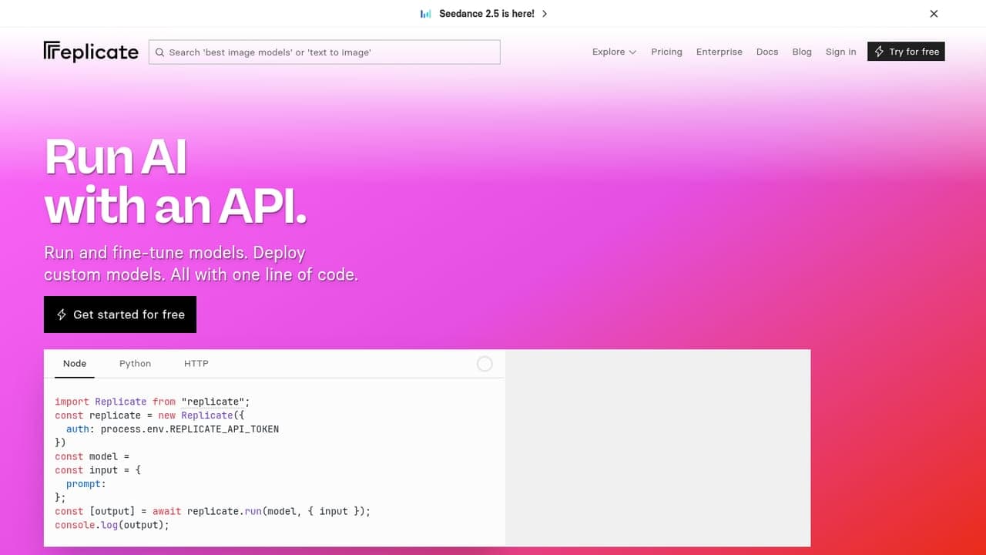Click the 'Run AI with an API.' headline

[176, 181]
